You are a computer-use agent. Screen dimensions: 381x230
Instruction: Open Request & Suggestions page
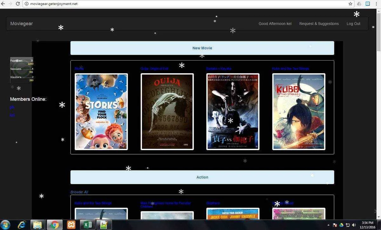coord(319,24)
